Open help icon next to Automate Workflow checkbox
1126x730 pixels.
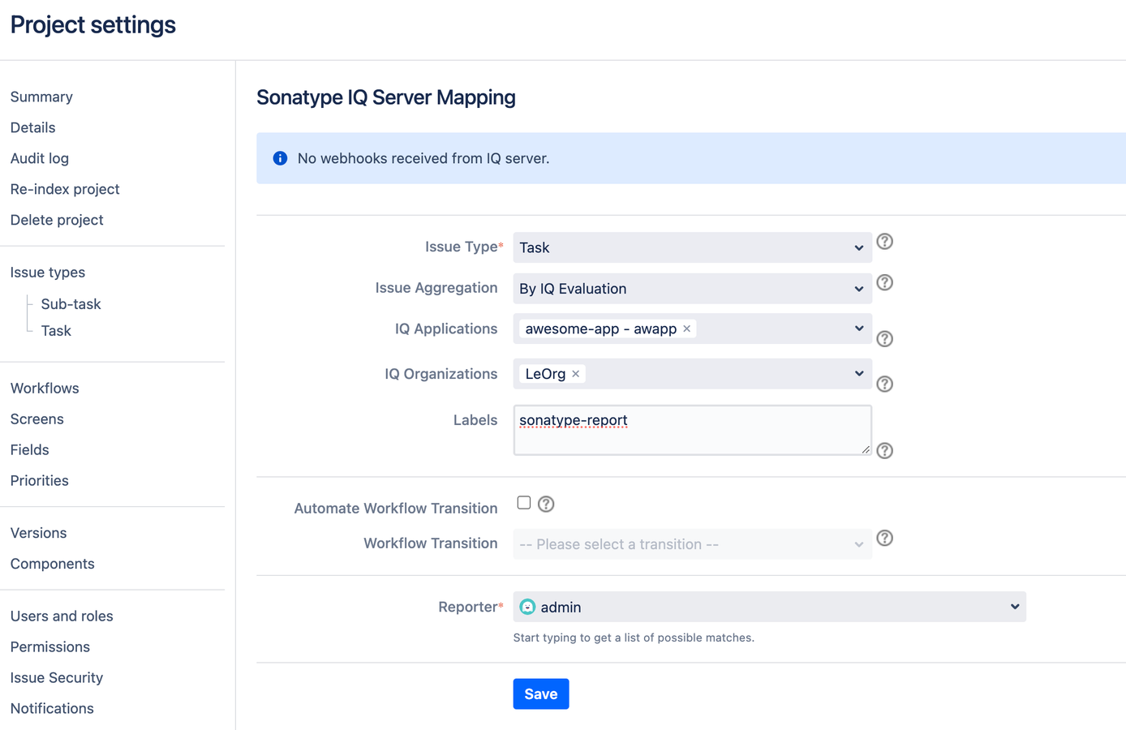547,505
